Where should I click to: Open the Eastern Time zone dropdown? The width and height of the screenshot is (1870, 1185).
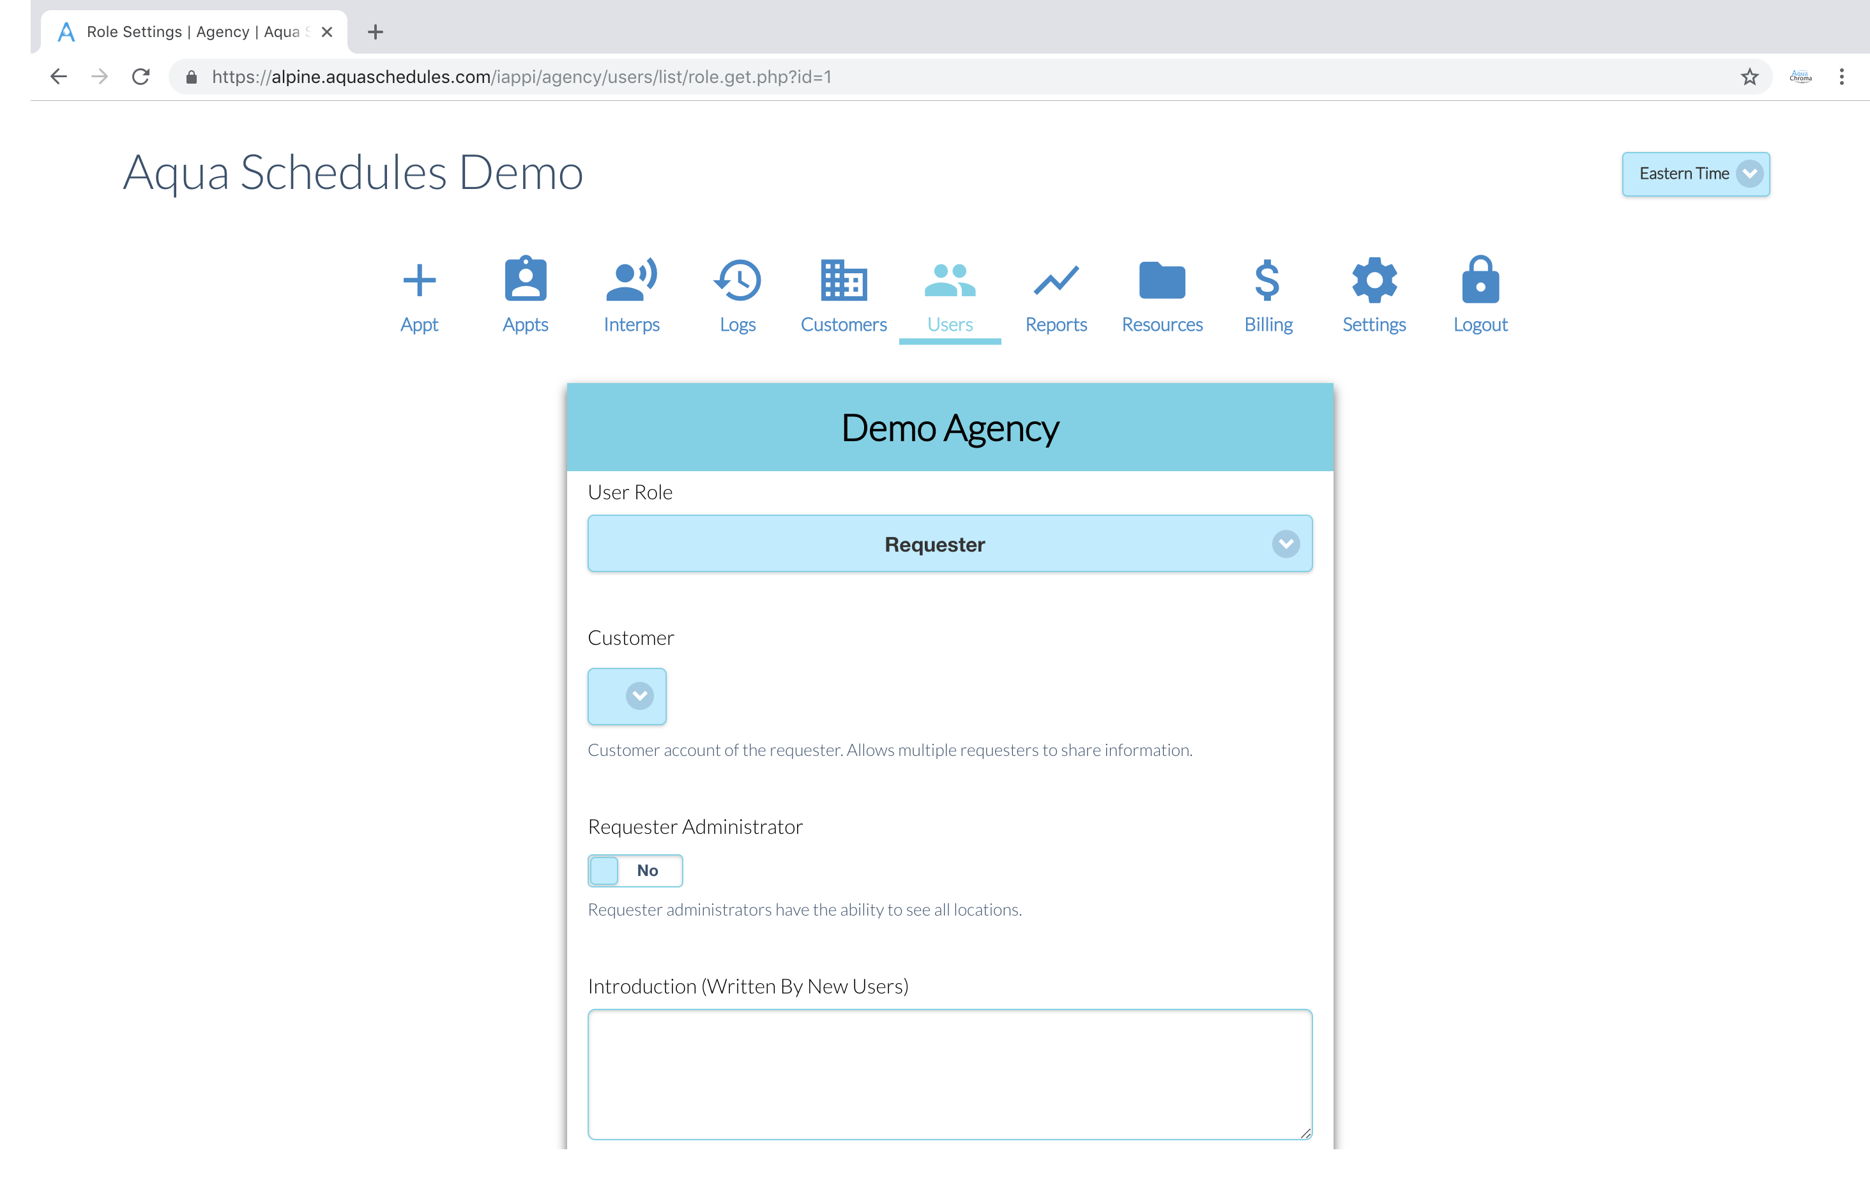coord(1695,174)
